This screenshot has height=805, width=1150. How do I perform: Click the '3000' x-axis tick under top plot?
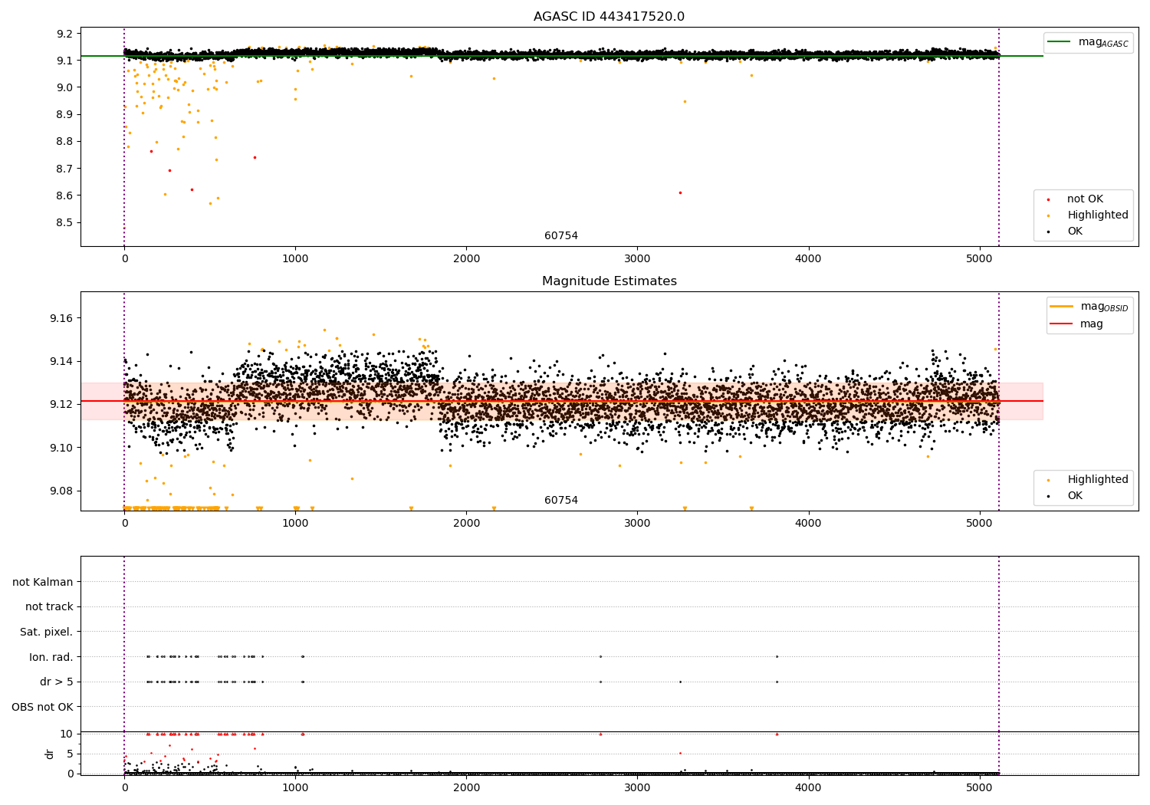pyautogui.click(x=638, y=259)
